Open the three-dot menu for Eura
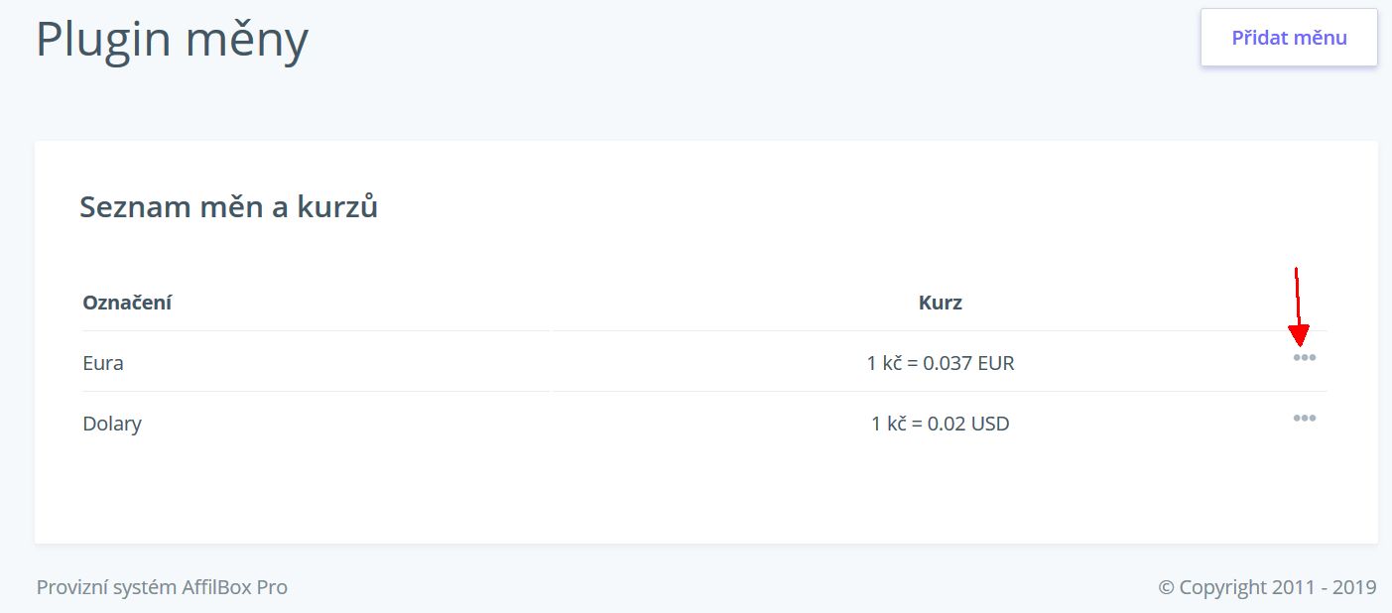Viewport: 1392px width, 613px height. [x=1304, y=358]
